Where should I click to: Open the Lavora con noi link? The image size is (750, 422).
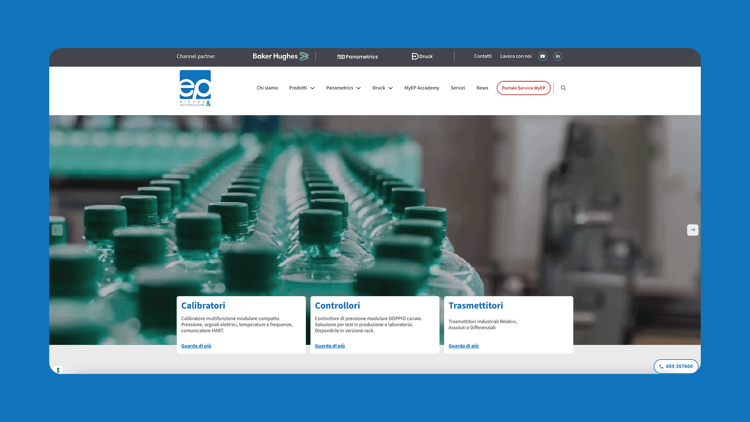[516, 56]
